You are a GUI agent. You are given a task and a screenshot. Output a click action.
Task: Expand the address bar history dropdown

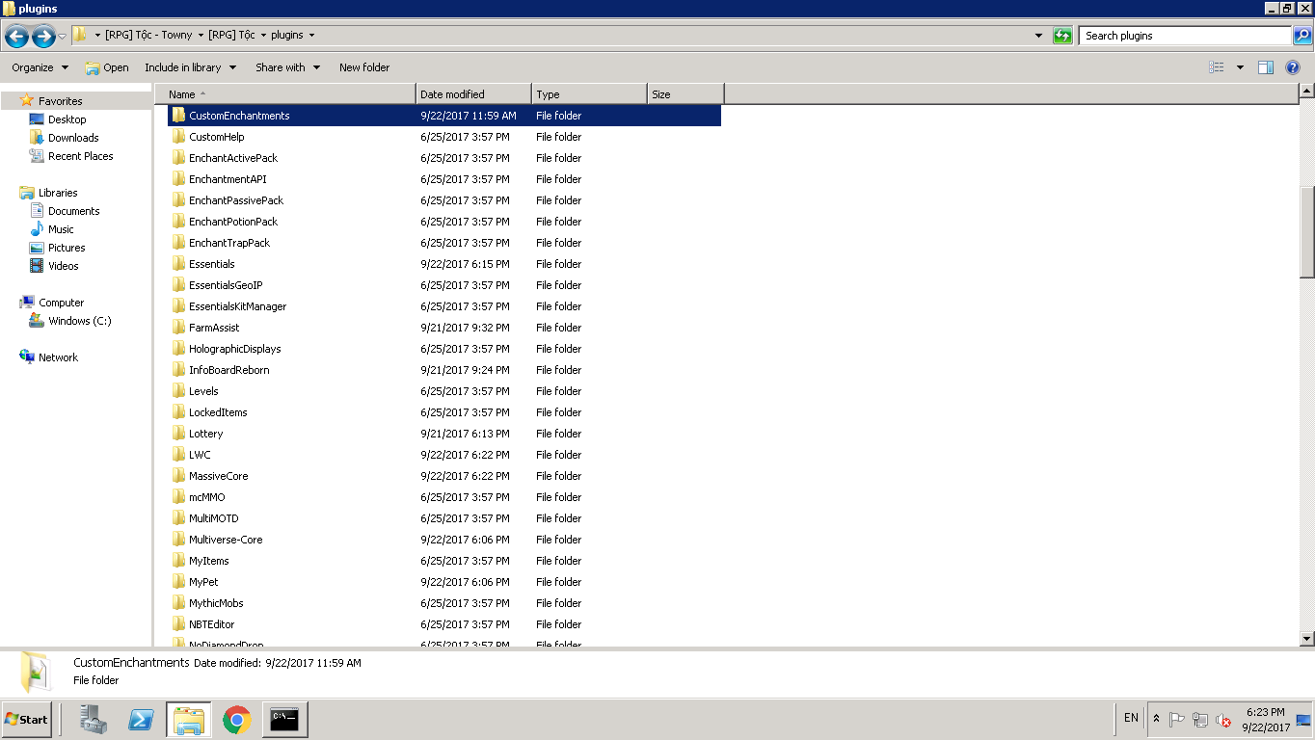click(1038, 36)
